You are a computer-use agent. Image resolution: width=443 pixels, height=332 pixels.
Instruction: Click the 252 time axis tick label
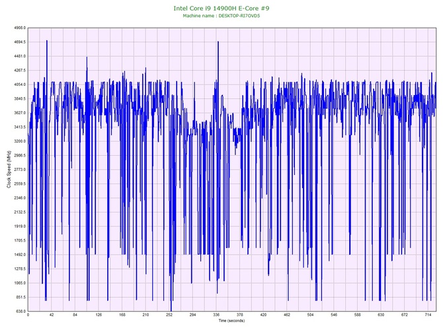coord(169,315)
